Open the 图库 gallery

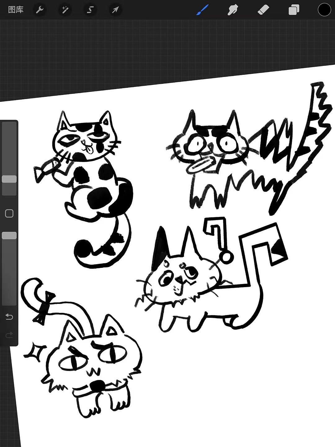(x=16, y=10)
